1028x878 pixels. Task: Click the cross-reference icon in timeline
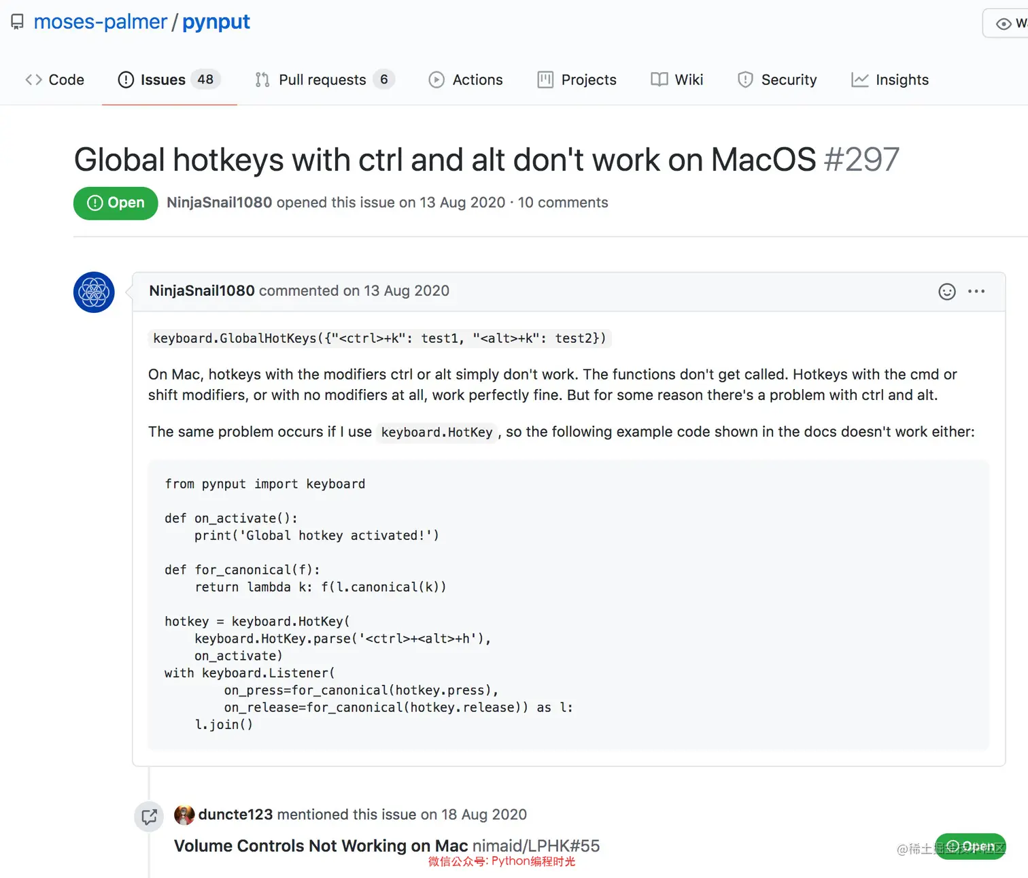[x=150, y=816]
